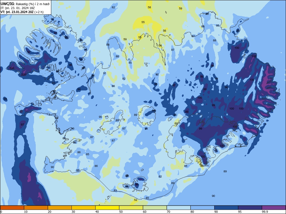Pick the light orange 20–30 legend swatch

[60, 208]
